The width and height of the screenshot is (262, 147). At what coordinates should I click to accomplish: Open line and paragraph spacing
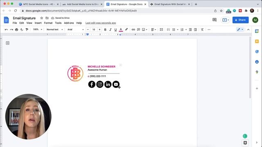pos(161,30)
